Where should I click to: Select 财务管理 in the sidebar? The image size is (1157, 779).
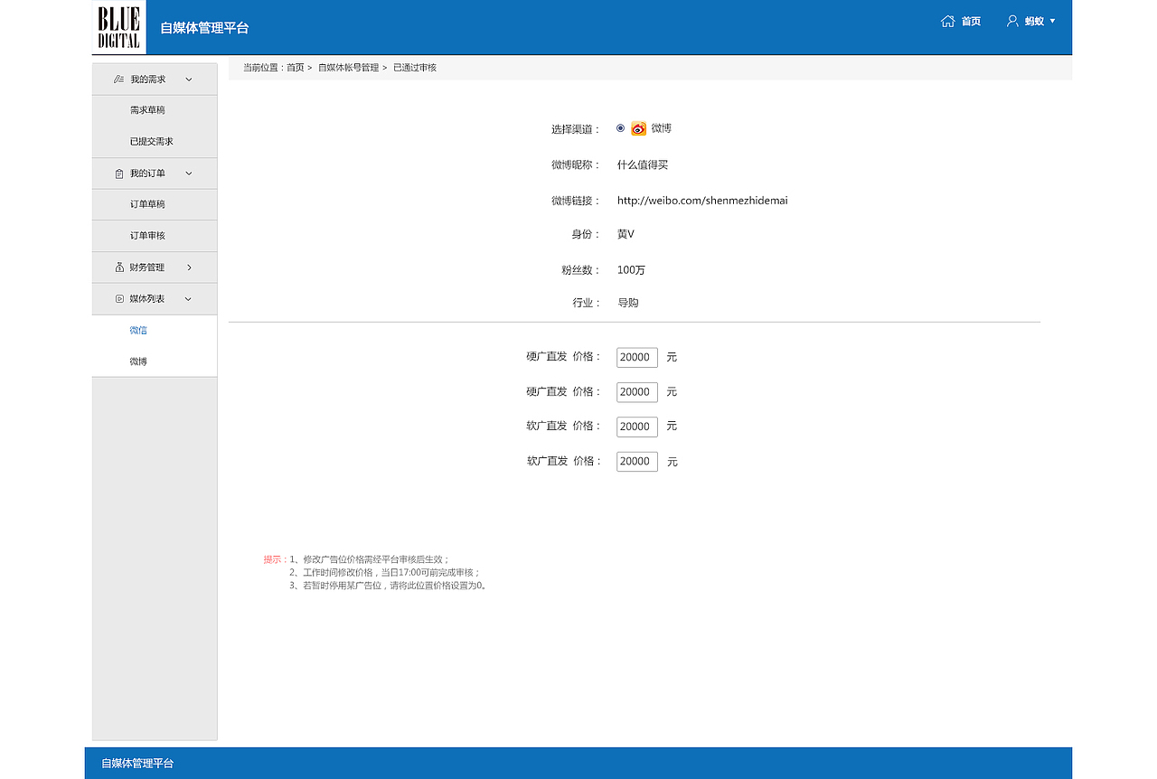(x=147, y=267)
